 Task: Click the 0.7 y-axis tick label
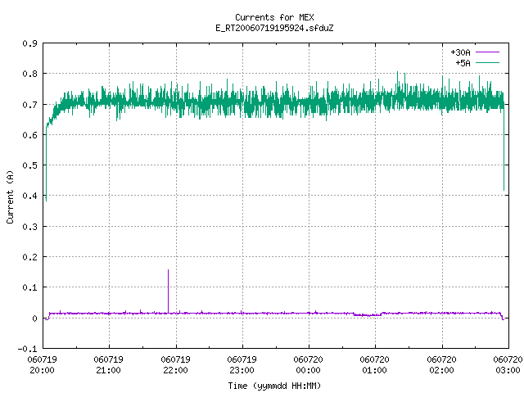pyautogui.click(x=29, y=105)
